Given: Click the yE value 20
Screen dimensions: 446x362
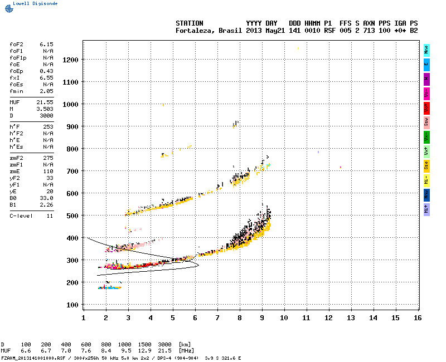Looking at the screenshot, I should tap(50, 192).
